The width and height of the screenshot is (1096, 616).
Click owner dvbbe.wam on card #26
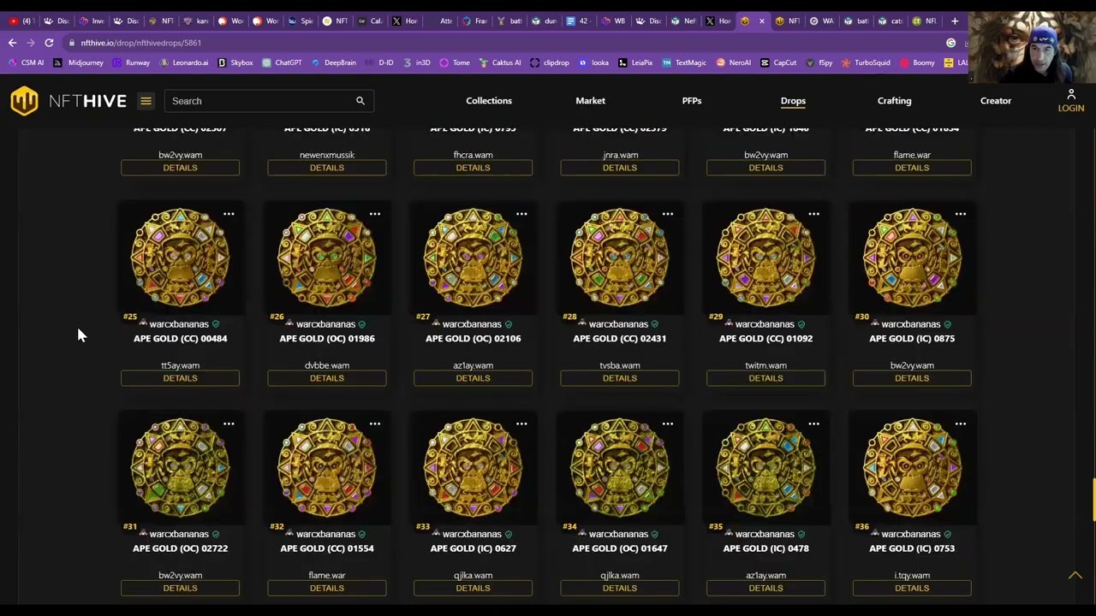(326, 365)
